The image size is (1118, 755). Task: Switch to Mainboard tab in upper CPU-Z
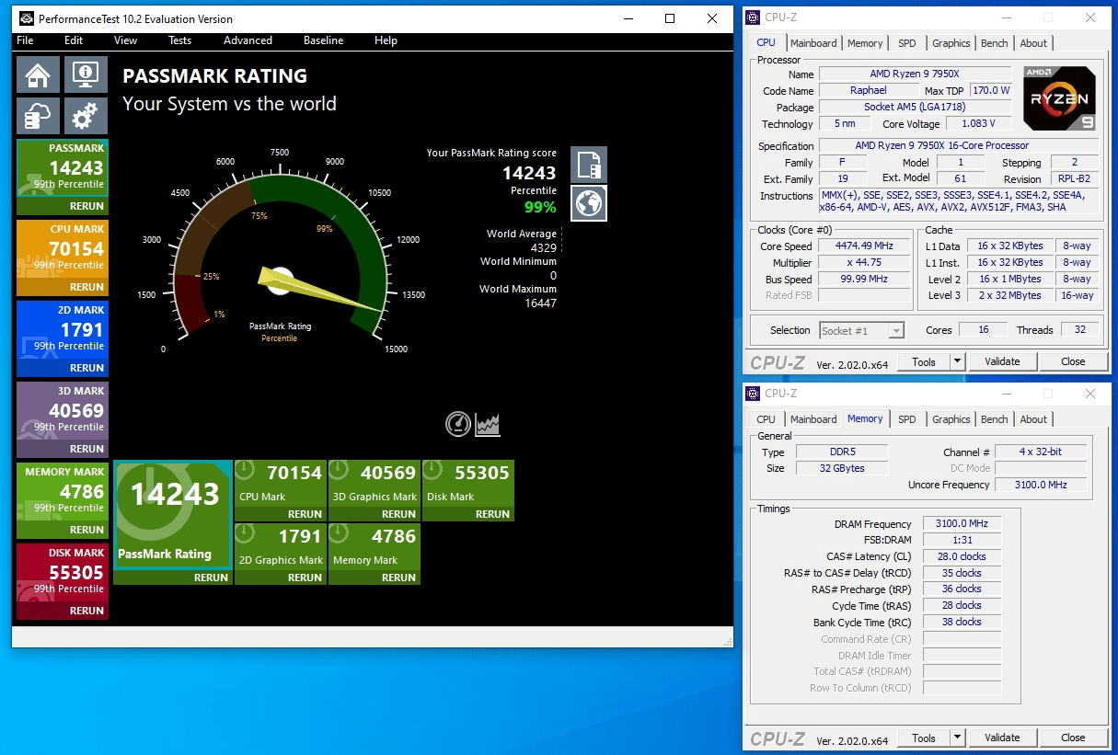click(813, 43)
